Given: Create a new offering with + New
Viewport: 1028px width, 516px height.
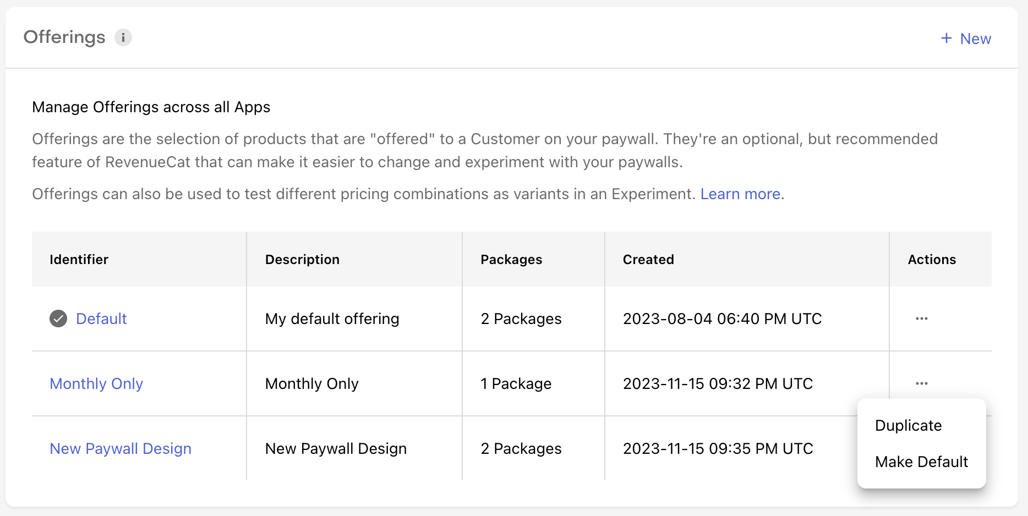Looking at the screenshot, I should (966, 39).
